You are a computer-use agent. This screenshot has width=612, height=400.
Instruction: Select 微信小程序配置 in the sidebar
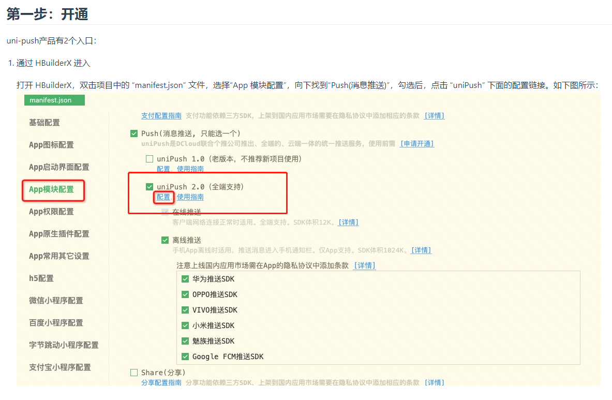56,301
